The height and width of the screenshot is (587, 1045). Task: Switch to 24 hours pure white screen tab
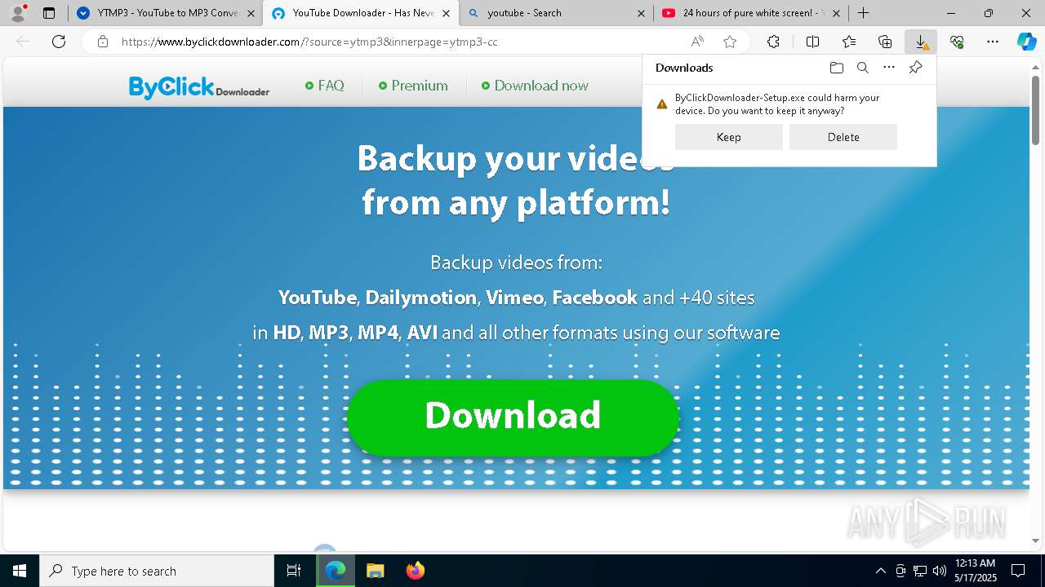coord(749,13)
